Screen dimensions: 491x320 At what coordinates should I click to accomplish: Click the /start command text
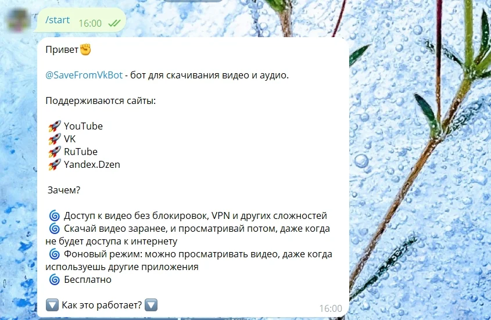58,20
